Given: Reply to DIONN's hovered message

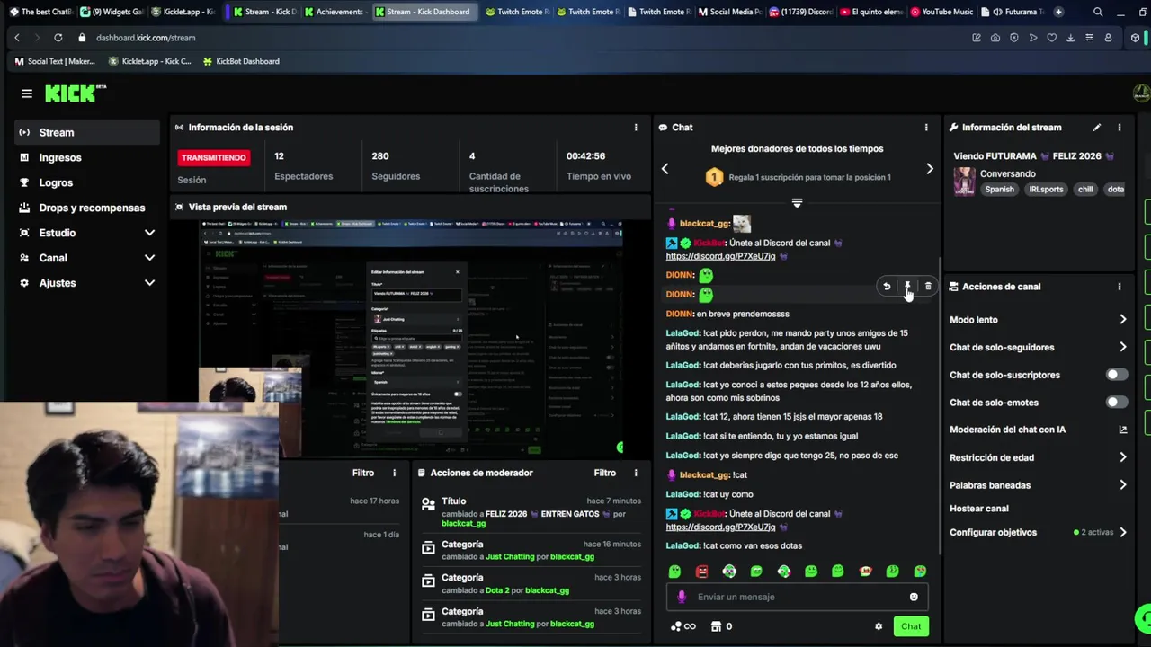Looking at the screenshot, I should [887, 287].
